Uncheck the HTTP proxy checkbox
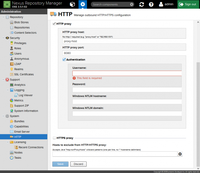 tap(54, 24)
